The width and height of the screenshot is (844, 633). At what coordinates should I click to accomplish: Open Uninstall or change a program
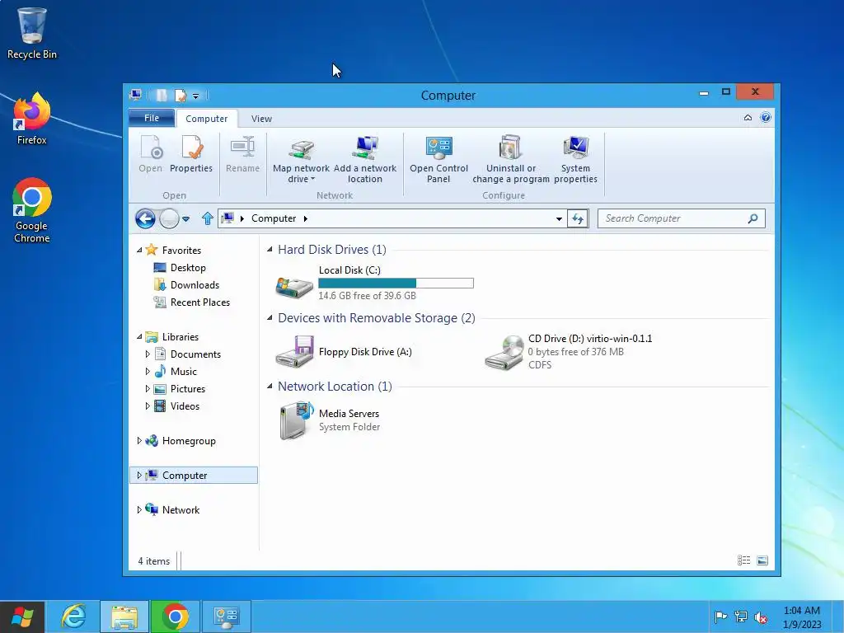(x=511, y=159)
